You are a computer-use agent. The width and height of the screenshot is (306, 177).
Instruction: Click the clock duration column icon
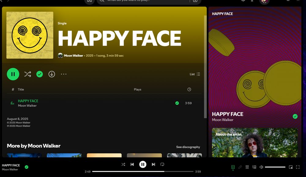pyautogui.click(x=189, y=89)
